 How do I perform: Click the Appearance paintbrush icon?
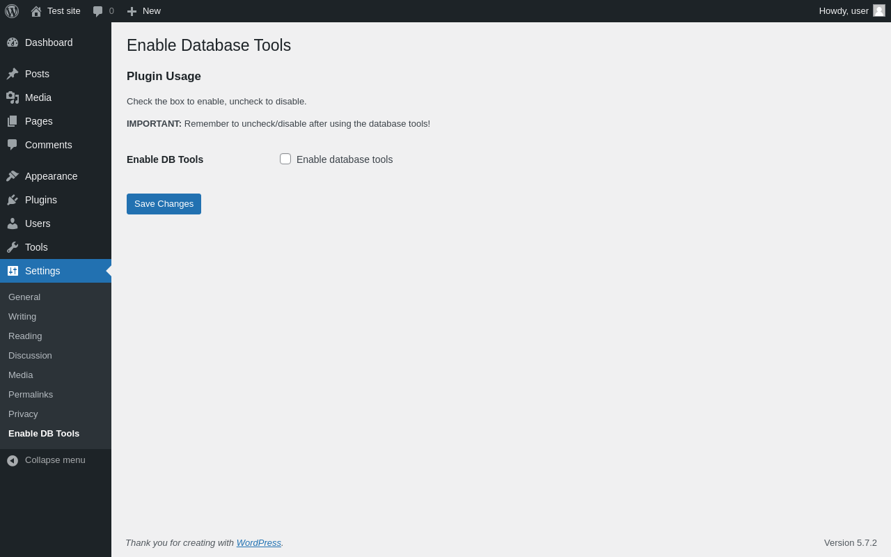13,176
